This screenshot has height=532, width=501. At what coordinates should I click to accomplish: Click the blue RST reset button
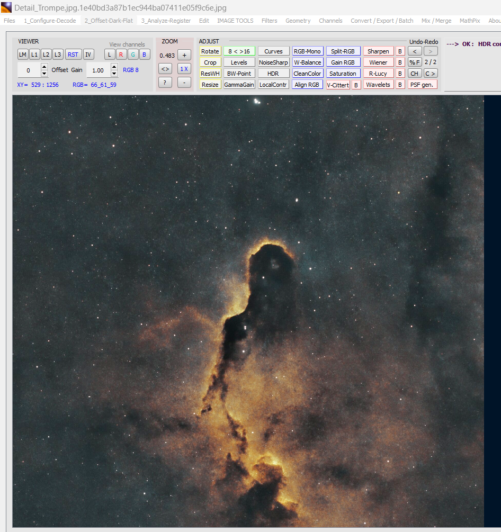point(73,55)
